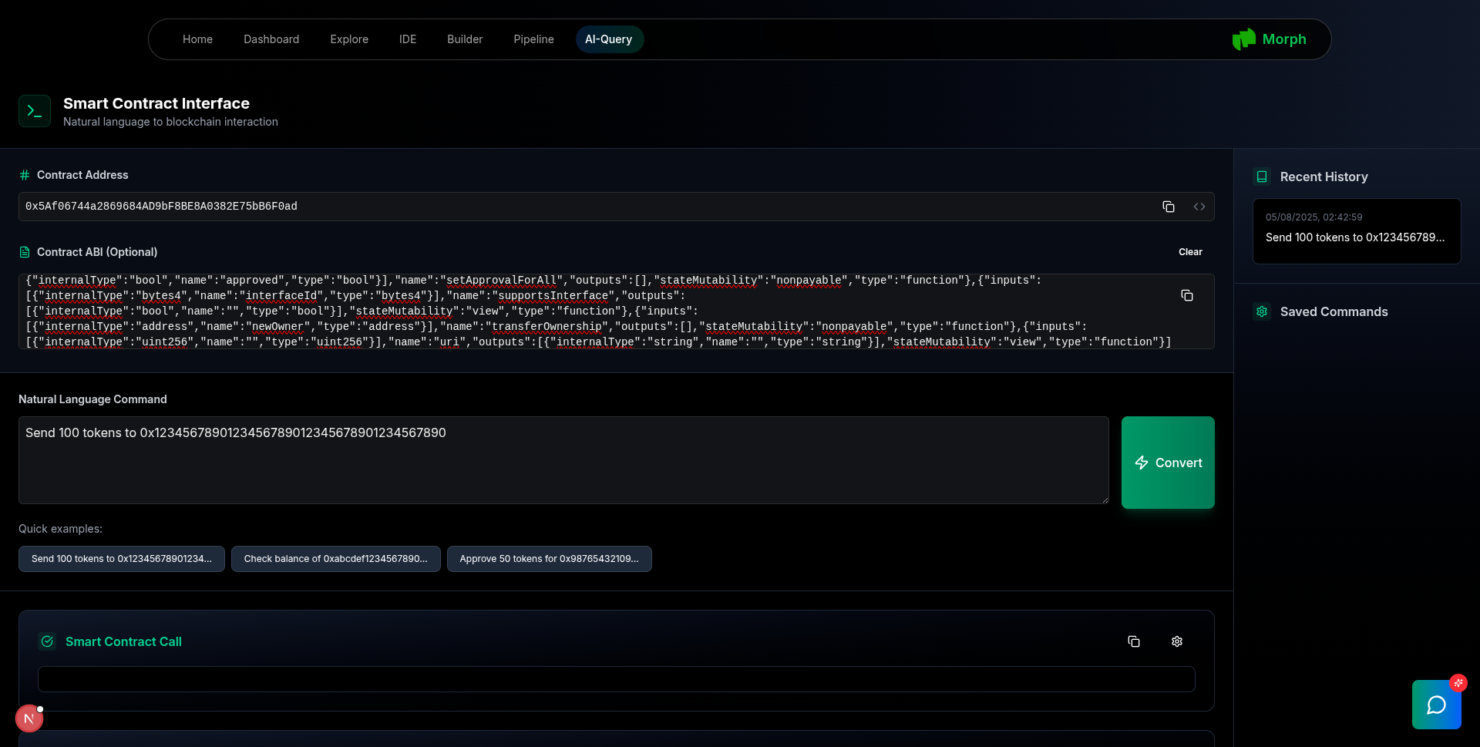Open history entry 'Send 100 tokens to 0x123456789...'
Screen dimensions: 1480x747
1356,231
